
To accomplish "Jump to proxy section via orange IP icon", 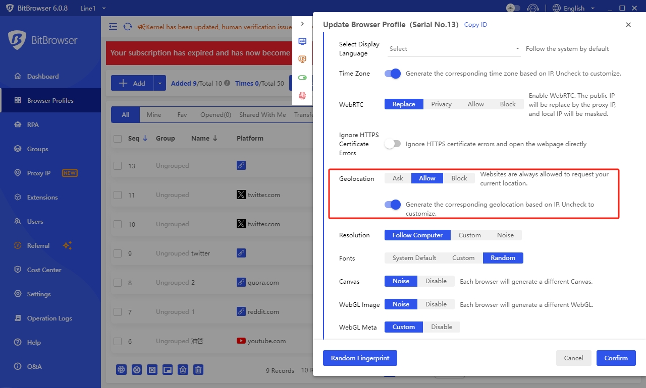I will pos(302,59).
